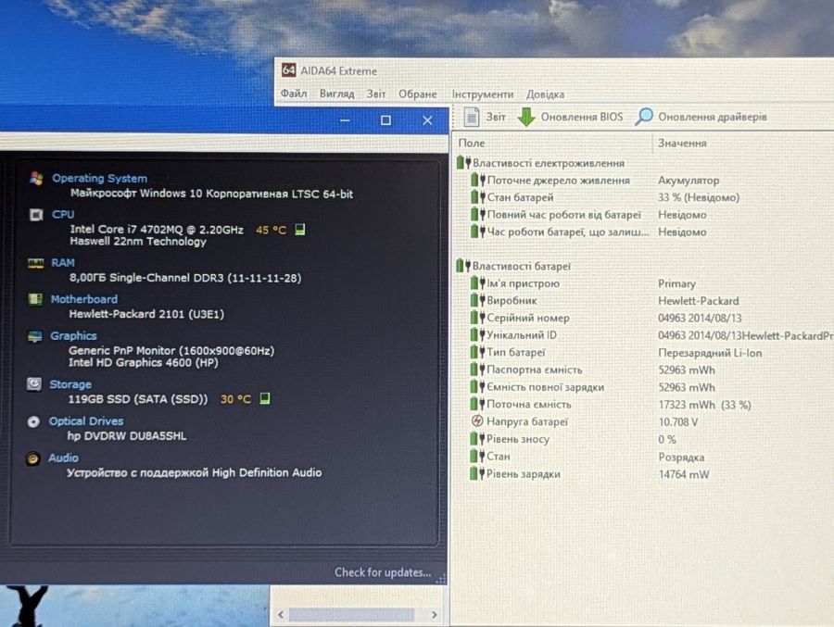
Task: Maximize the Speccy window
Action: pyautogui.click(x=385, y=120)
